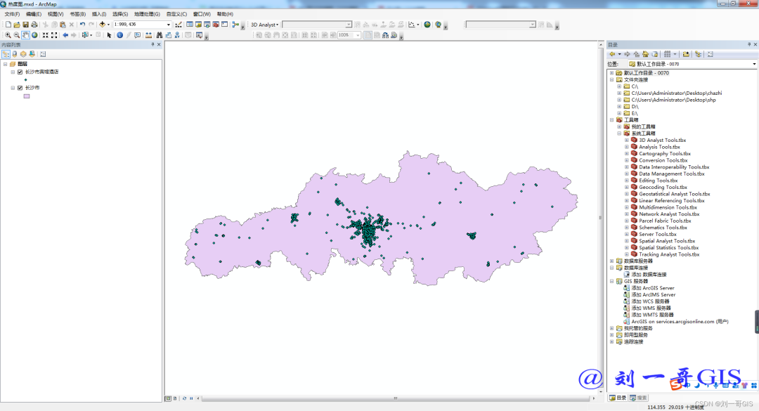Click the Full Extent globe icon
759x411 pixels.
(34, 35)
